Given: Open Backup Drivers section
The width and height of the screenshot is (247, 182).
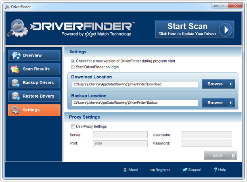Looking at the screenshot, I should (34, 83).
